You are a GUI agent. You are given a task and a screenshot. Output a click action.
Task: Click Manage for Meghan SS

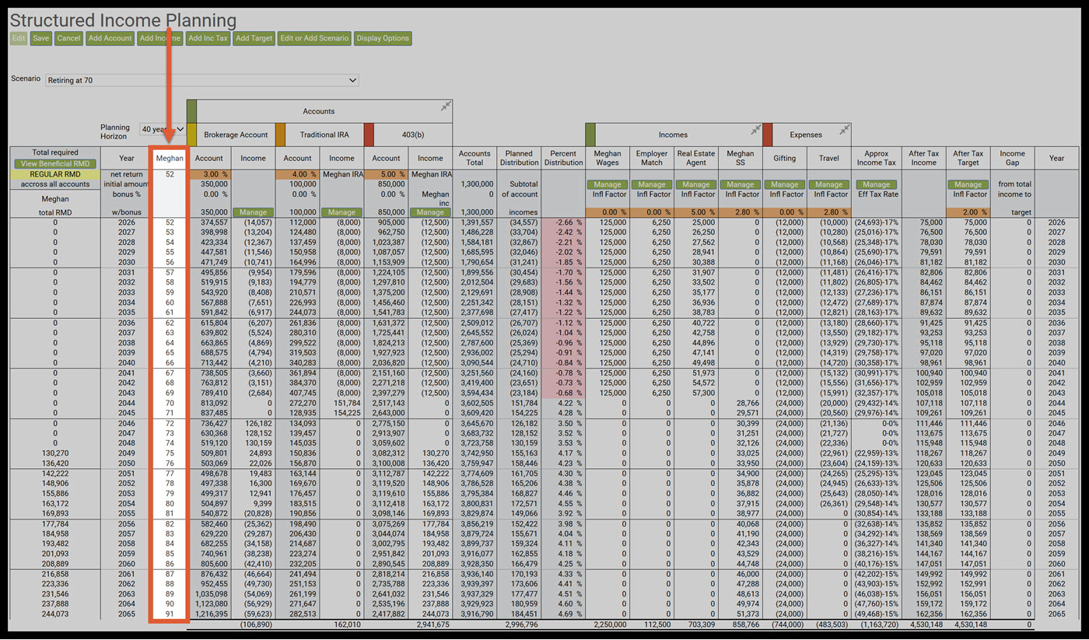pos(741,184)
